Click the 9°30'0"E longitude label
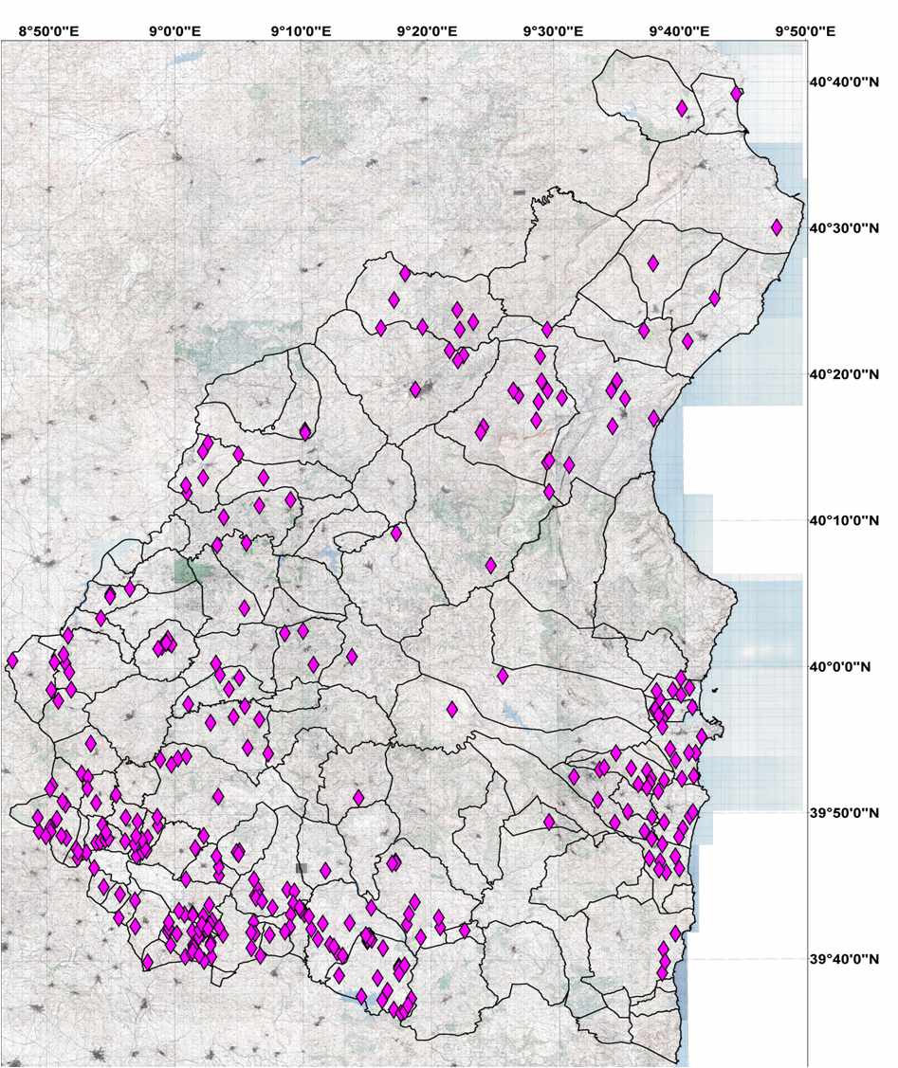 point(553,31)
